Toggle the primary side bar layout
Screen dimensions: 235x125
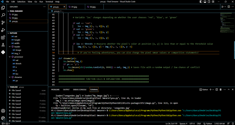[201, 2]
